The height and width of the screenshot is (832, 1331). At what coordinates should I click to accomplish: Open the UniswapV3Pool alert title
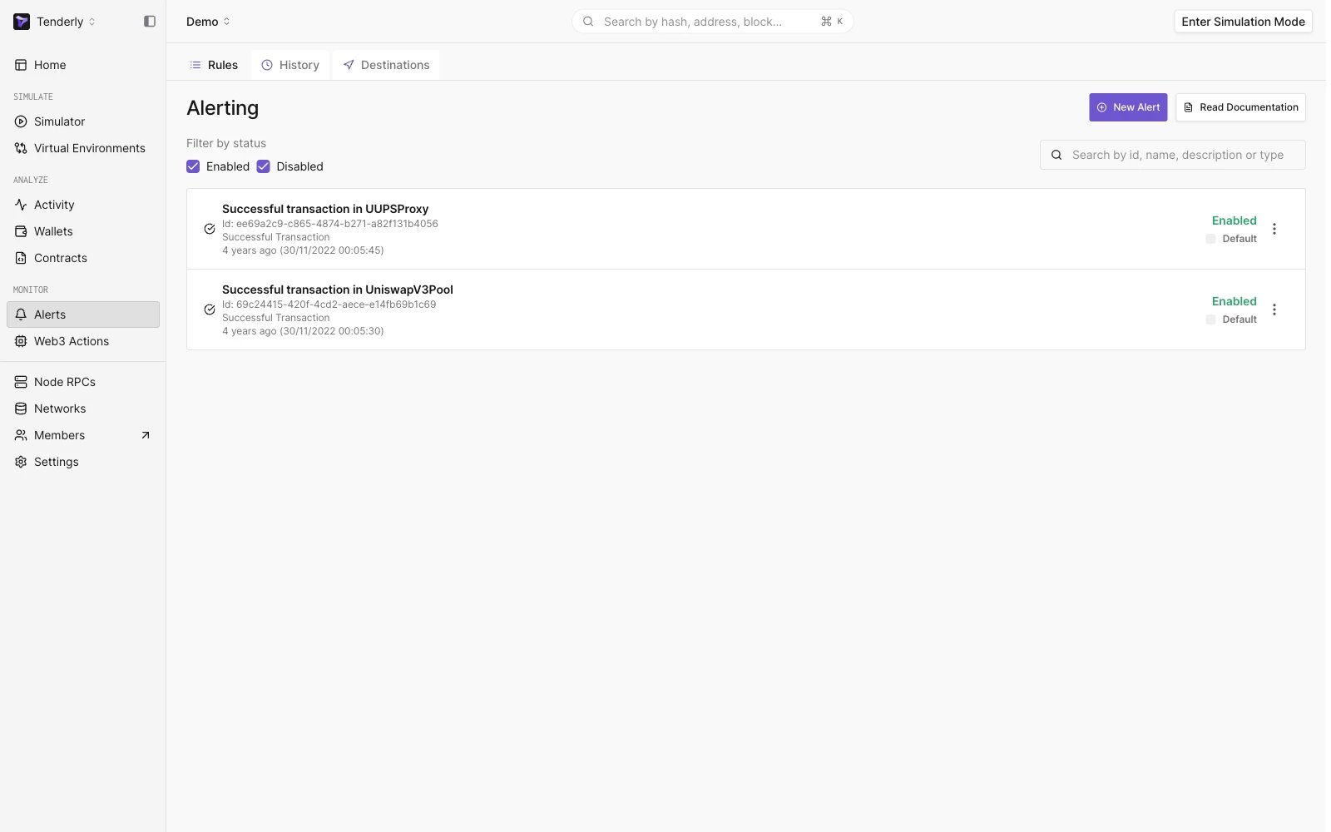tap(338, 290)
